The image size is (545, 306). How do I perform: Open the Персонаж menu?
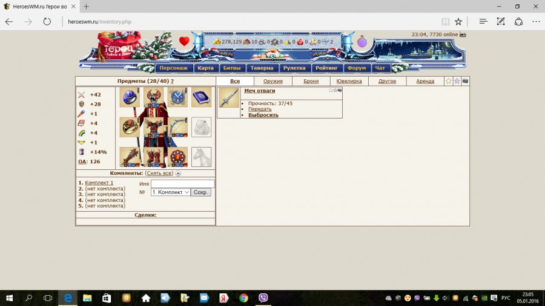pos(173,68)
